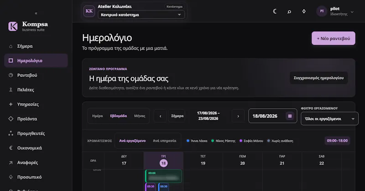Click the euro icon beside Οικονομικά
The image size is (365, 191).
click(x=10, y=148)
